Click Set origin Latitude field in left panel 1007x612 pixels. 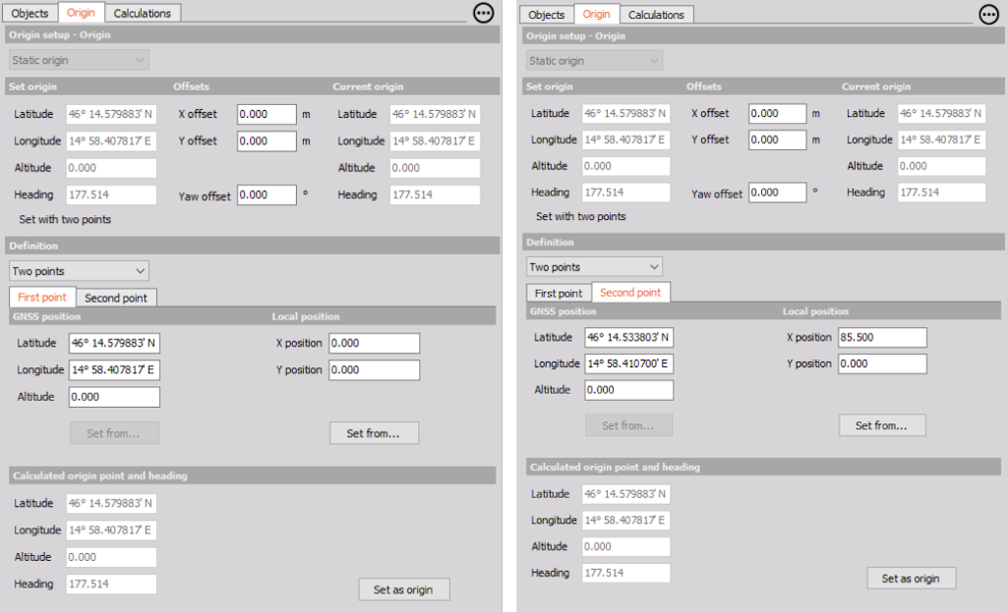click(x=112, y=114)
